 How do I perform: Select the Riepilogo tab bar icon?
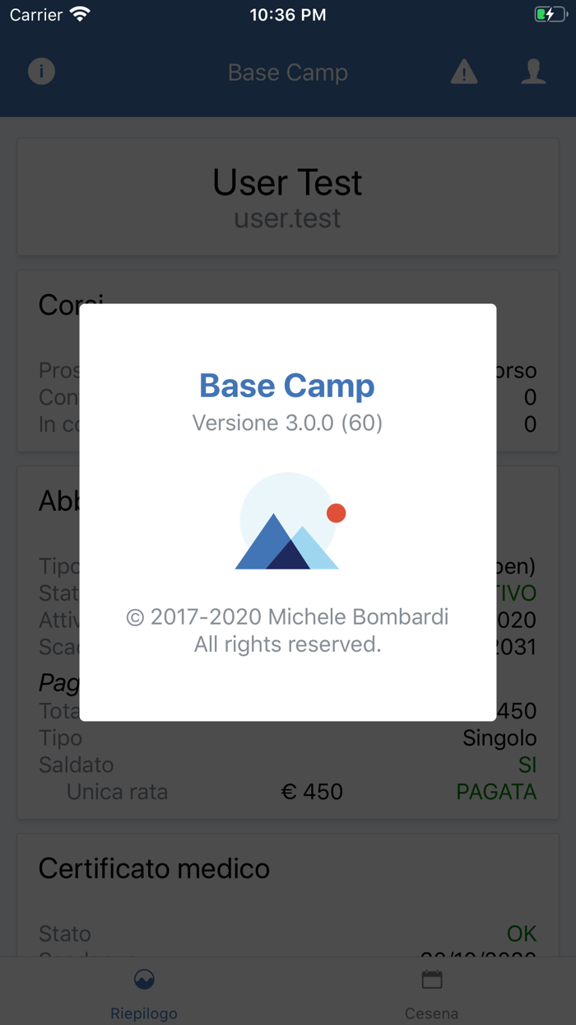pos(143,979)
